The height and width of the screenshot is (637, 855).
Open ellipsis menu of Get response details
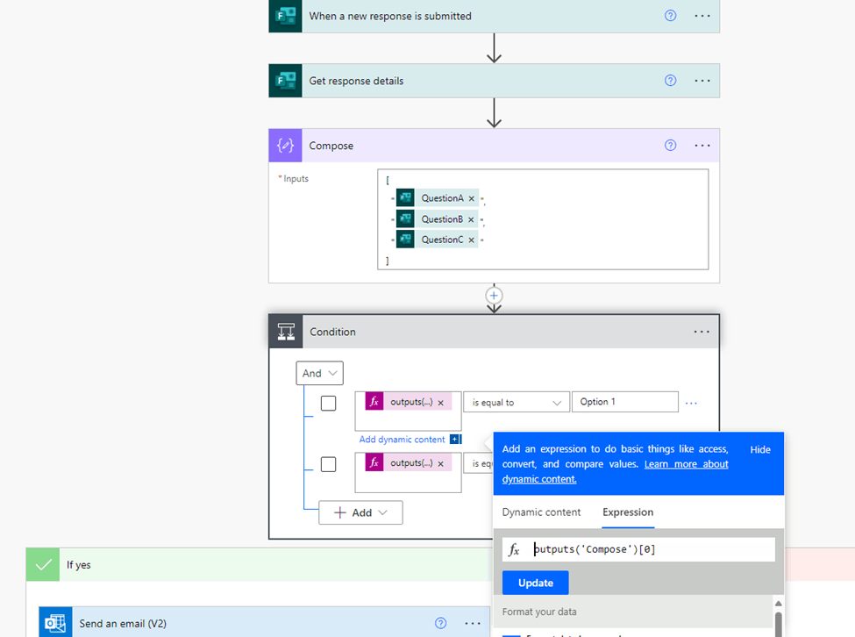(702, 81)
